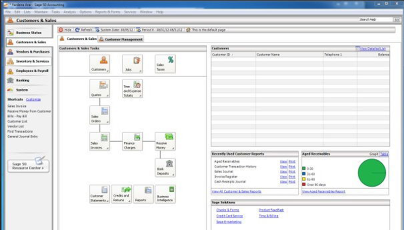Viewport: 404px width, 230px height.
Task: Open the Customers task icon
Action: pos(99,63)
